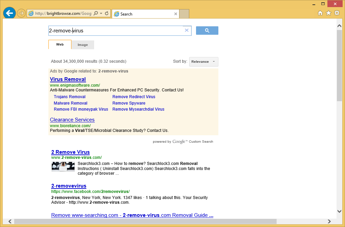Expand the Relevance sort dropdown

[203, 62]
